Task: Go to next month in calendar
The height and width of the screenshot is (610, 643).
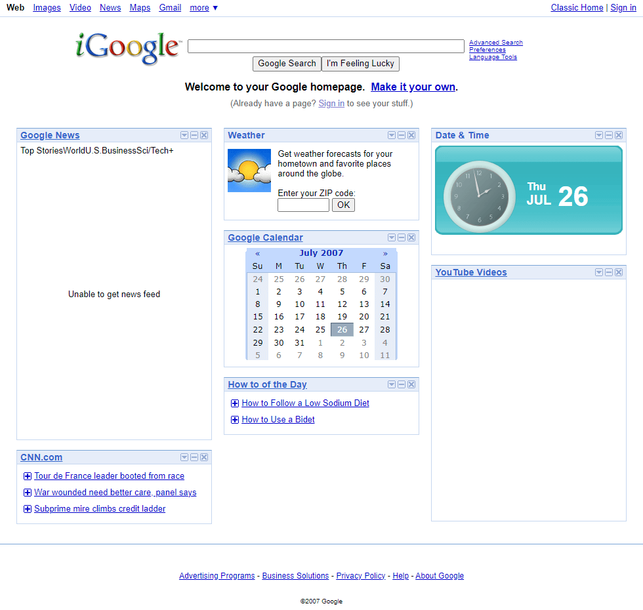Action: (x=385, y=254)
